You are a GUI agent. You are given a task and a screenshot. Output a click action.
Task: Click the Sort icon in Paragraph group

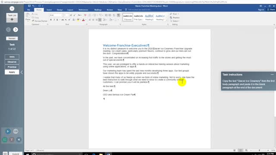(x=114, y=15)
